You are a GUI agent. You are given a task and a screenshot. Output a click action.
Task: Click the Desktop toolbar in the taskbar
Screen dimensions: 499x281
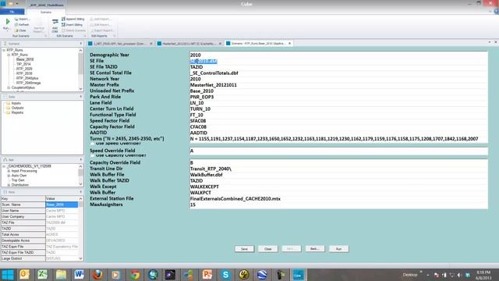410,275
